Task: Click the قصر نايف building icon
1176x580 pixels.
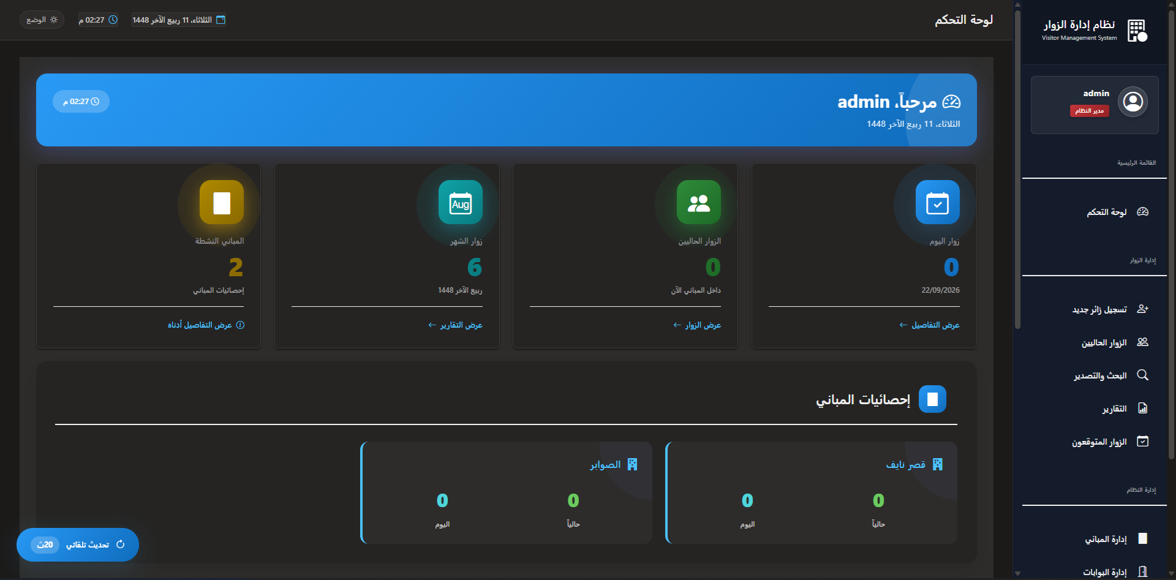Action: coord(937,464)
